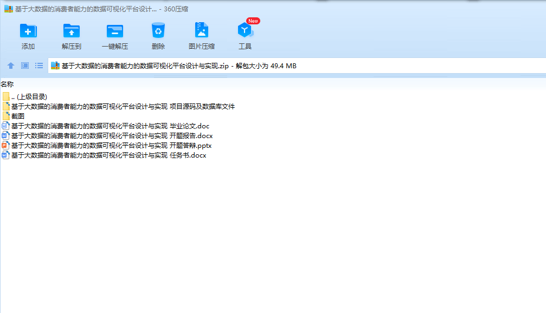
Task: Click the 解压到 (Extract to) icon
Action: 72,31
